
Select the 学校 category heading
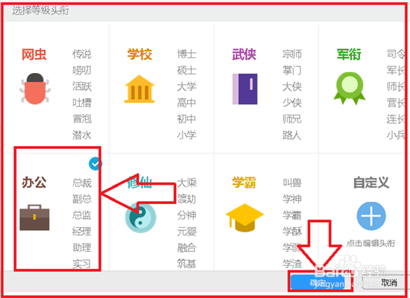click(x=139, y=54)
